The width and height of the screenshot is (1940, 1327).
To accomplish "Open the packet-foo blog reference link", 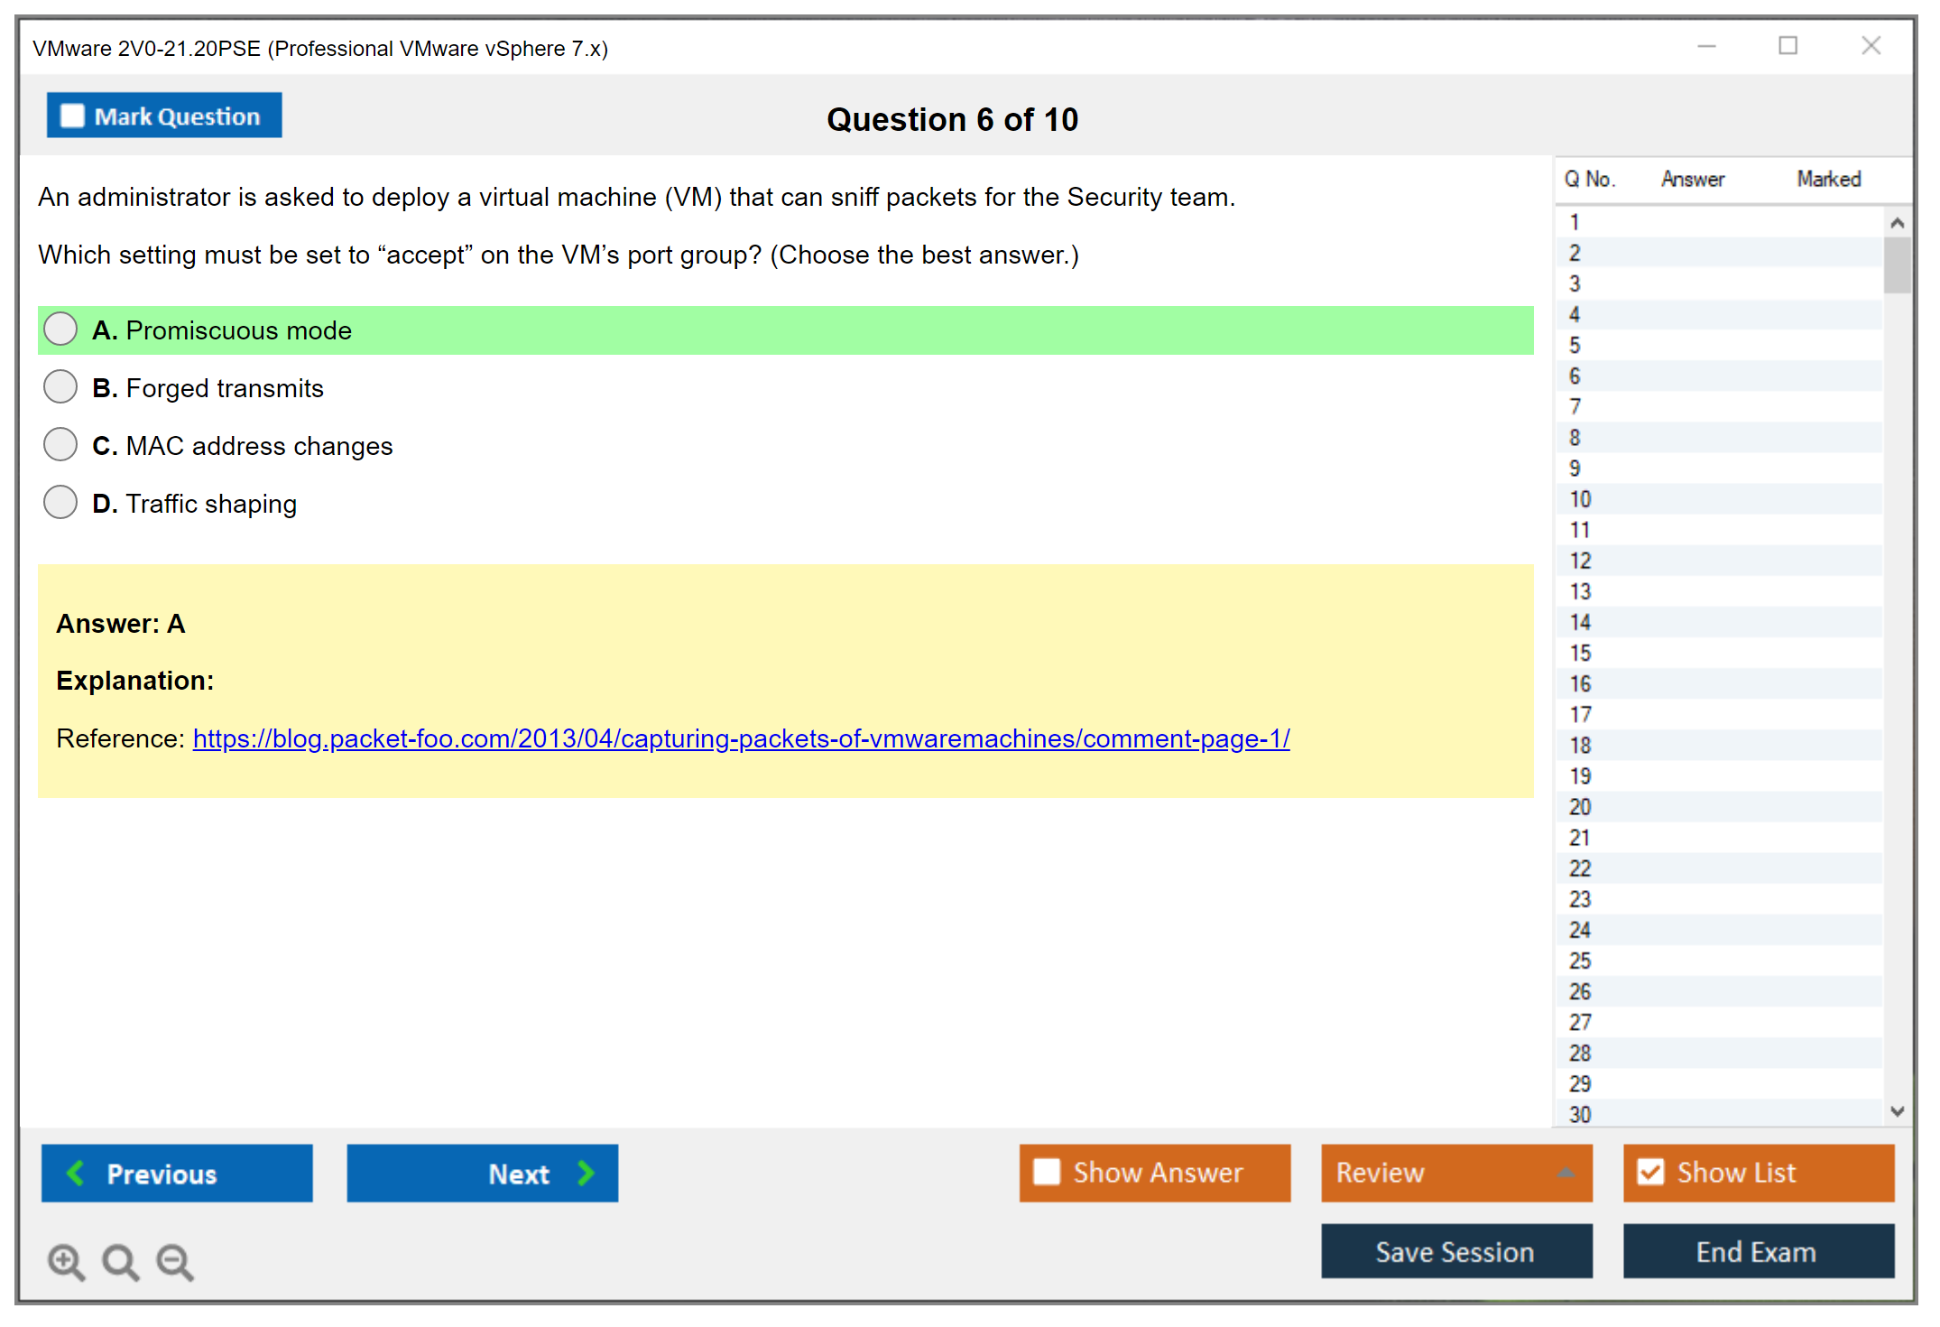I will (x=741, y=738).
